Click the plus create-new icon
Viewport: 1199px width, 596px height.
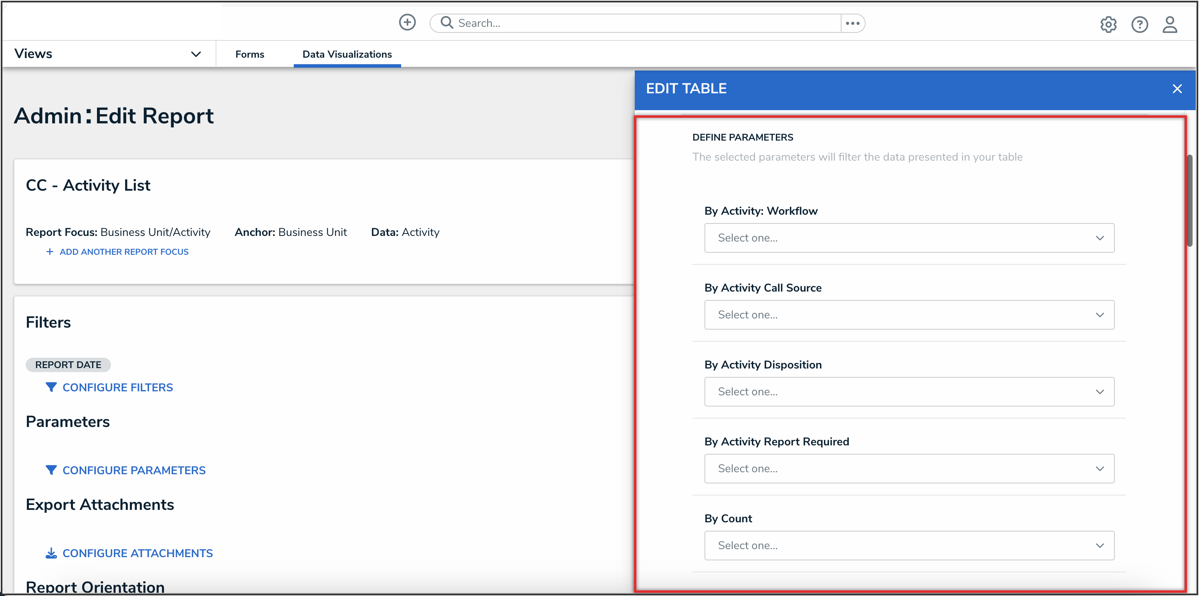pos(407,22)
